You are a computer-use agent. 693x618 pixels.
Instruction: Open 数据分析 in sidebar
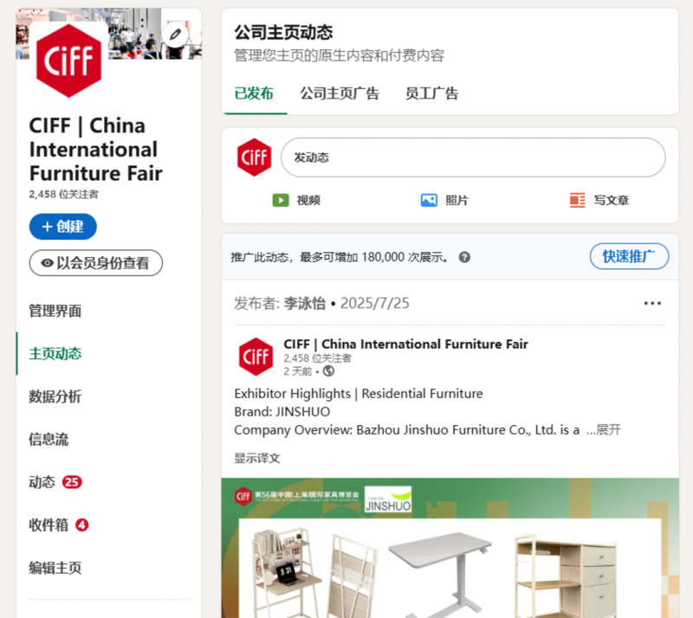(55, 396)
